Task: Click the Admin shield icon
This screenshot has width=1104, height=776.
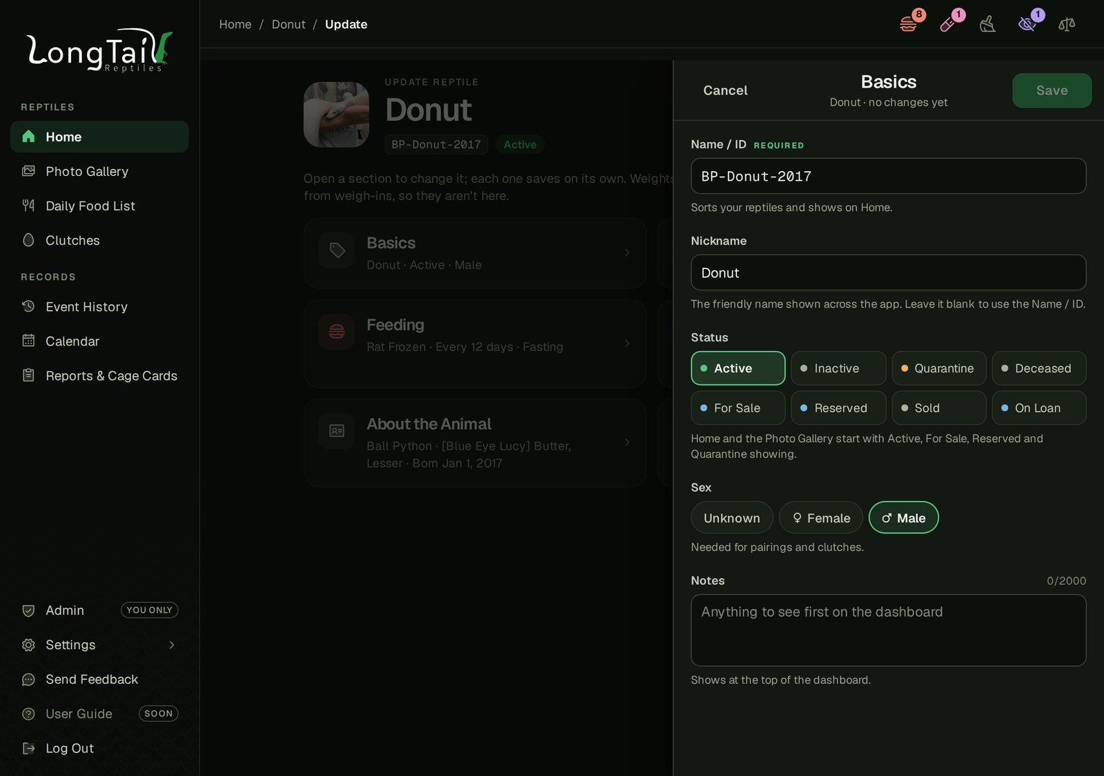Action: [x=28, y=610]
